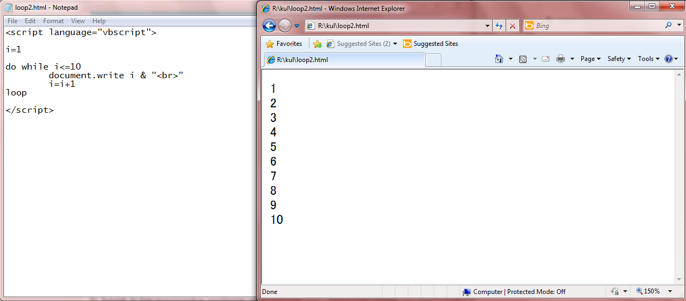Image resolution: width=686 pixels, height=301 pixels.
Task: Open the Page menu
Action: tap(590, 59)
